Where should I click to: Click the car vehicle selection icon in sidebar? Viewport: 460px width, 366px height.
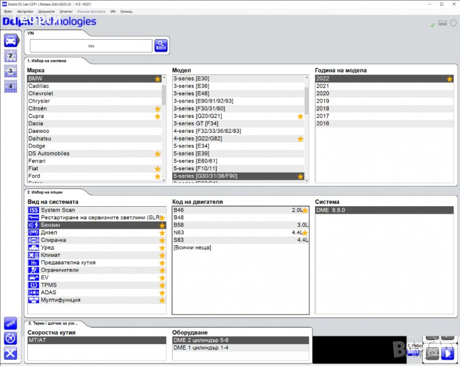pyautogui.click(x=10, y=41)
